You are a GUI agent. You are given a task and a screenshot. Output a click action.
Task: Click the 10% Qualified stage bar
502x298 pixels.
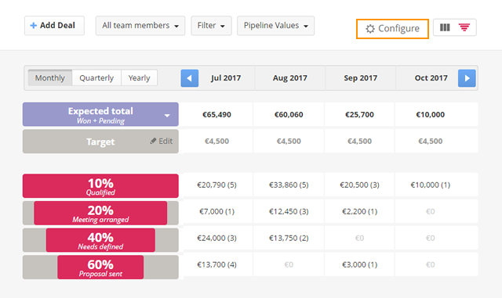pyautogui.click(x=100, y=186)
